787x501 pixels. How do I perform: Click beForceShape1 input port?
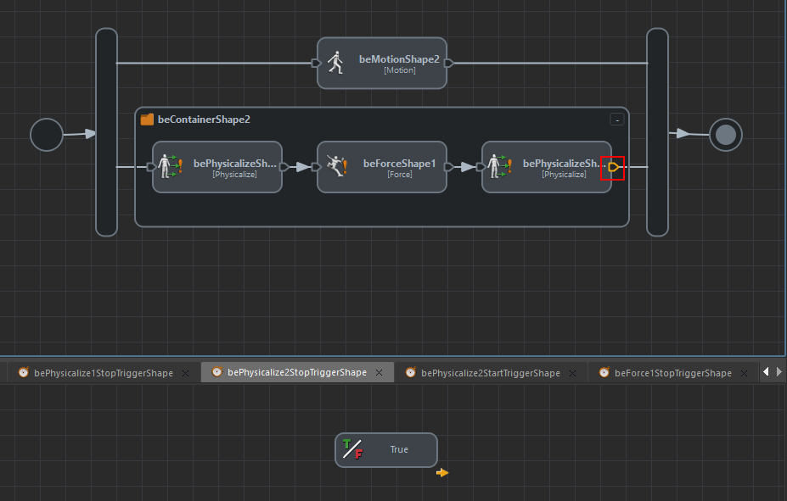316,167
